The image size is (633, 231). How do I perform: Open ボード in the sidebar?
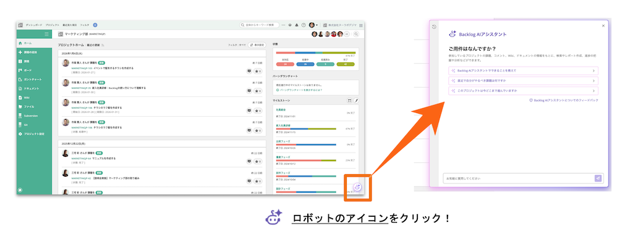(x=35, y=70)
